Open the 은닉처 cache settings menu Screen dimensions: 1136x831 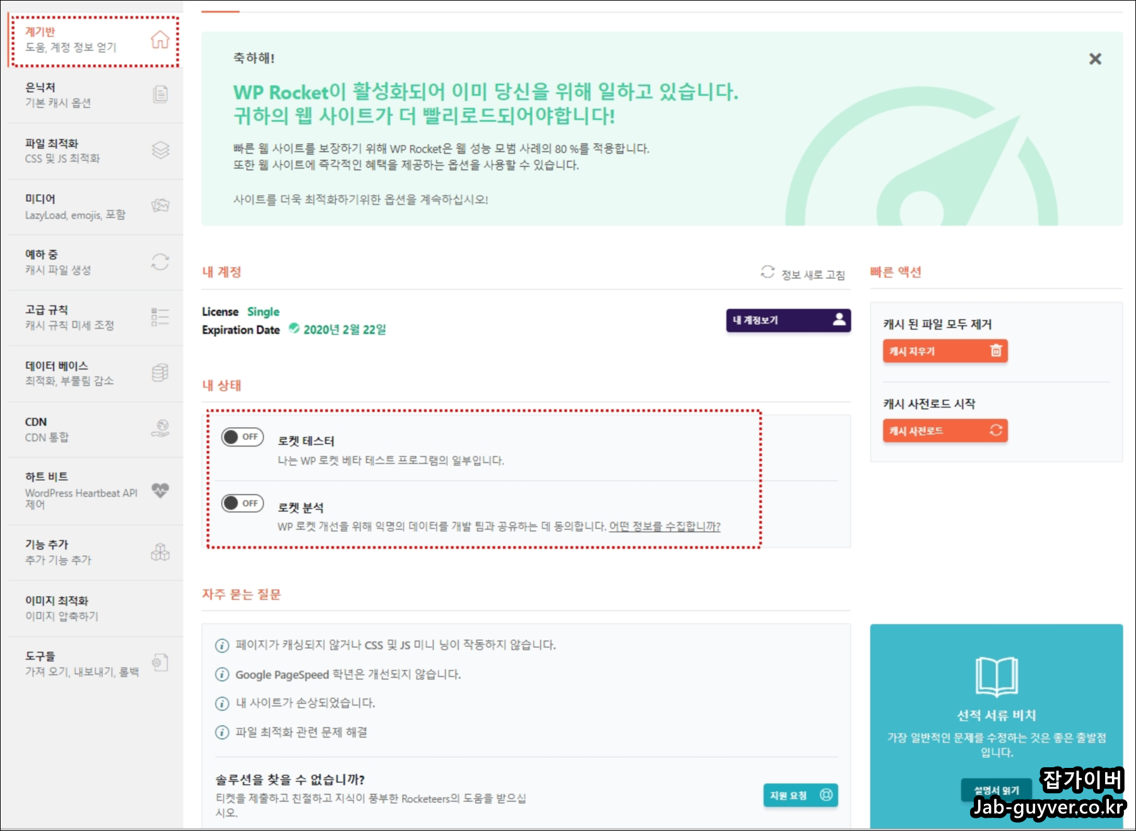[96, 95]
